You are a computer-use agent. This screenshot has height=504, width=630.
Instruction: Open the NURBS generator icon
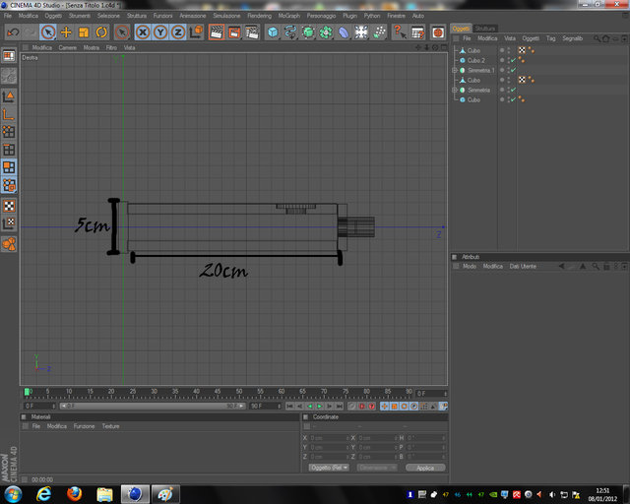pyautogui.click(x=308, y=32)
